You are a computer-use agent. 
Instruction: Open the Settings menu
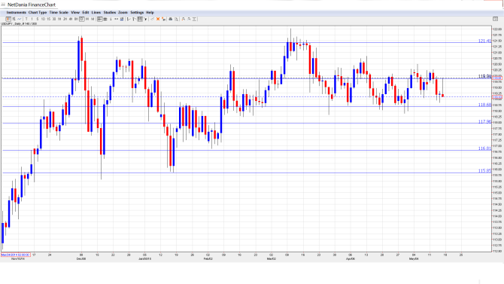click(x=137, y=12)
